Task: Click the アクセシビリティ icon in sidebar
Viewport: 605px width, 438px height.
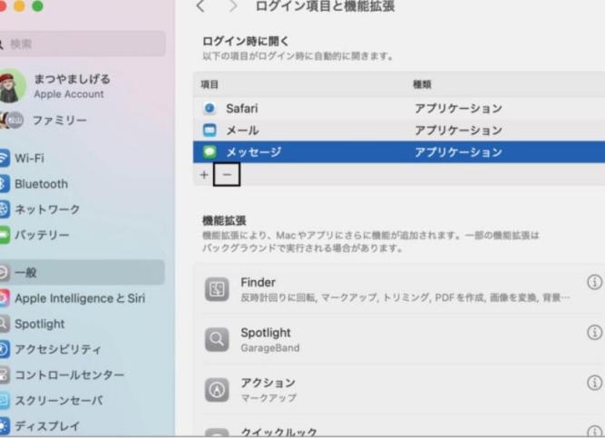Action: click(4, 349)
